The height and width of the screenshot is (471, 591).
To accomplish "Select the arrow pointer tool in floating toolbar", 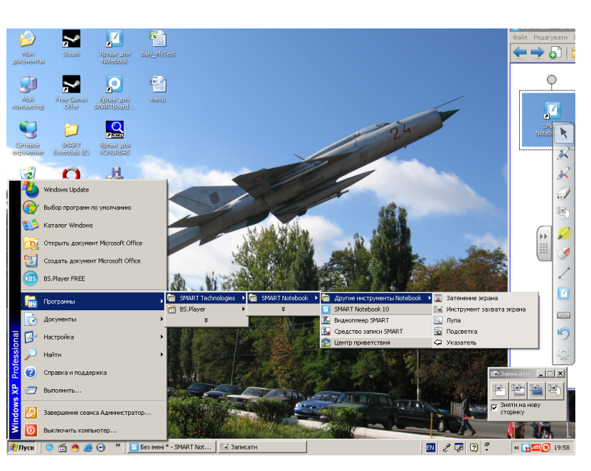I will (x=563, y=132).
